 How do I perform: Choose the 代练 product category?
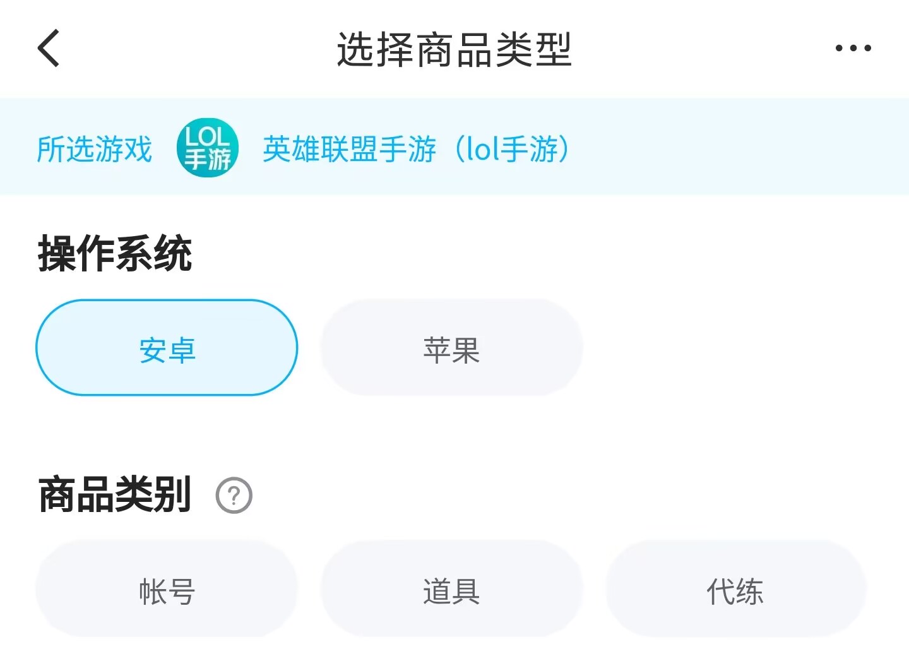point(735,590)
